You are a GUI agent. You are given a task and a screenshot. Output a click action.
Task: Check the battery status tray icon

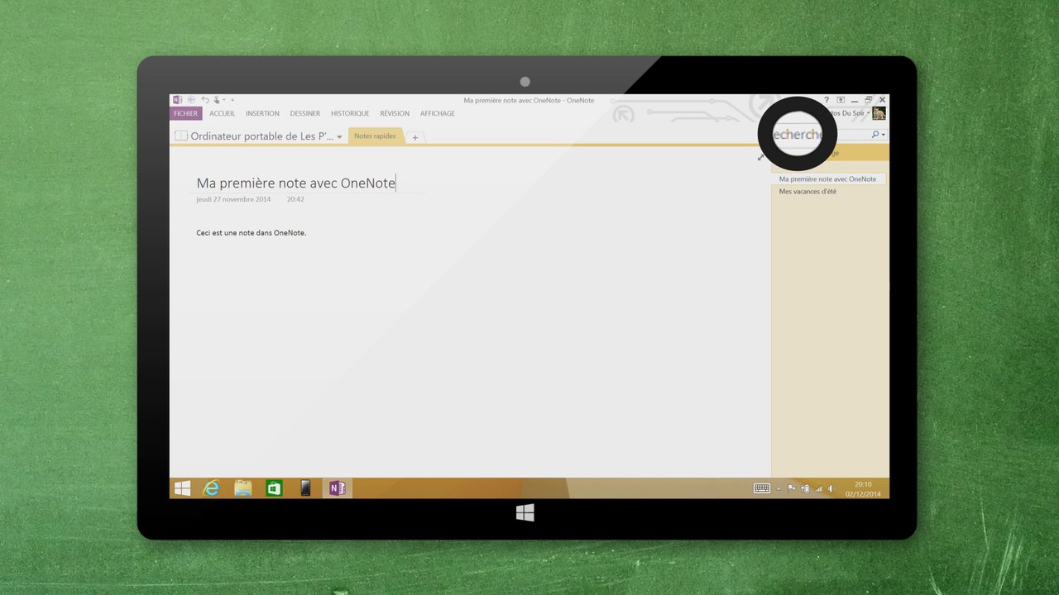click(806, 488)
